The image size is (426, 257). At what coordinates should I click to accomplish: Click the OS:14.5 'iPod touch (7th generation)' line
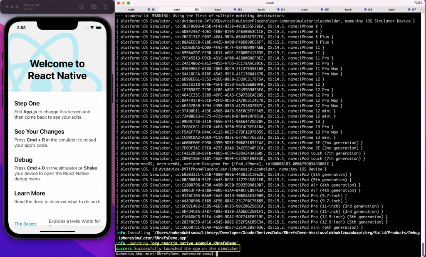pos(240,153)
